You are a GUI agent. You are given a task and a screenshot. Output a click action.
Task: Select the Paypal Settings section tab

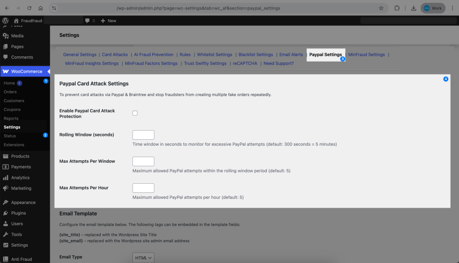[325, 55]
